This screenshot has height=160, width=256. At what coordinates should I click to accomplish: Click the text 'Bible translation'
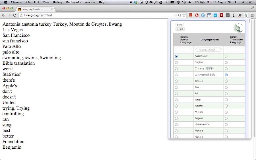coord(19,63)
